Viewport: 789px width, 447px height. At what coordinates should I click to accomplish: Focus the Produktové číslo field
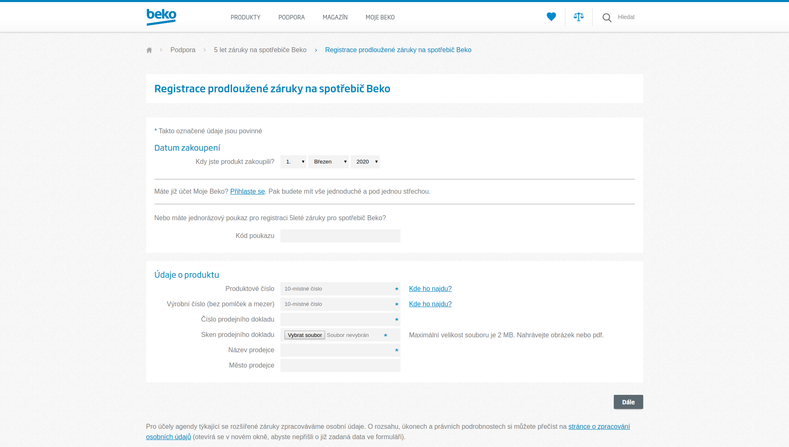click(340, 289)
